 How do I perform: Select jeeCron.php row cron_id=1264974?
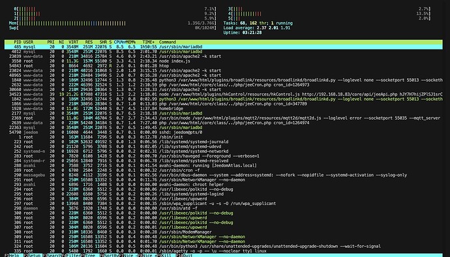(x=223, y=123)
